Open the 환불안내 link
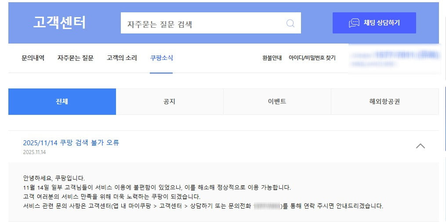 coord(272,58)
